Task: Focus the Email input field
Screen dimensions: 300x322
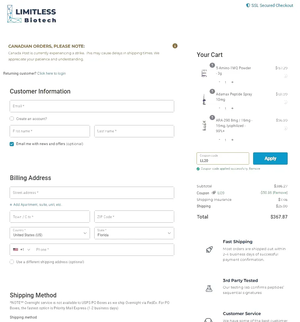Action: (x=92, y=106)
